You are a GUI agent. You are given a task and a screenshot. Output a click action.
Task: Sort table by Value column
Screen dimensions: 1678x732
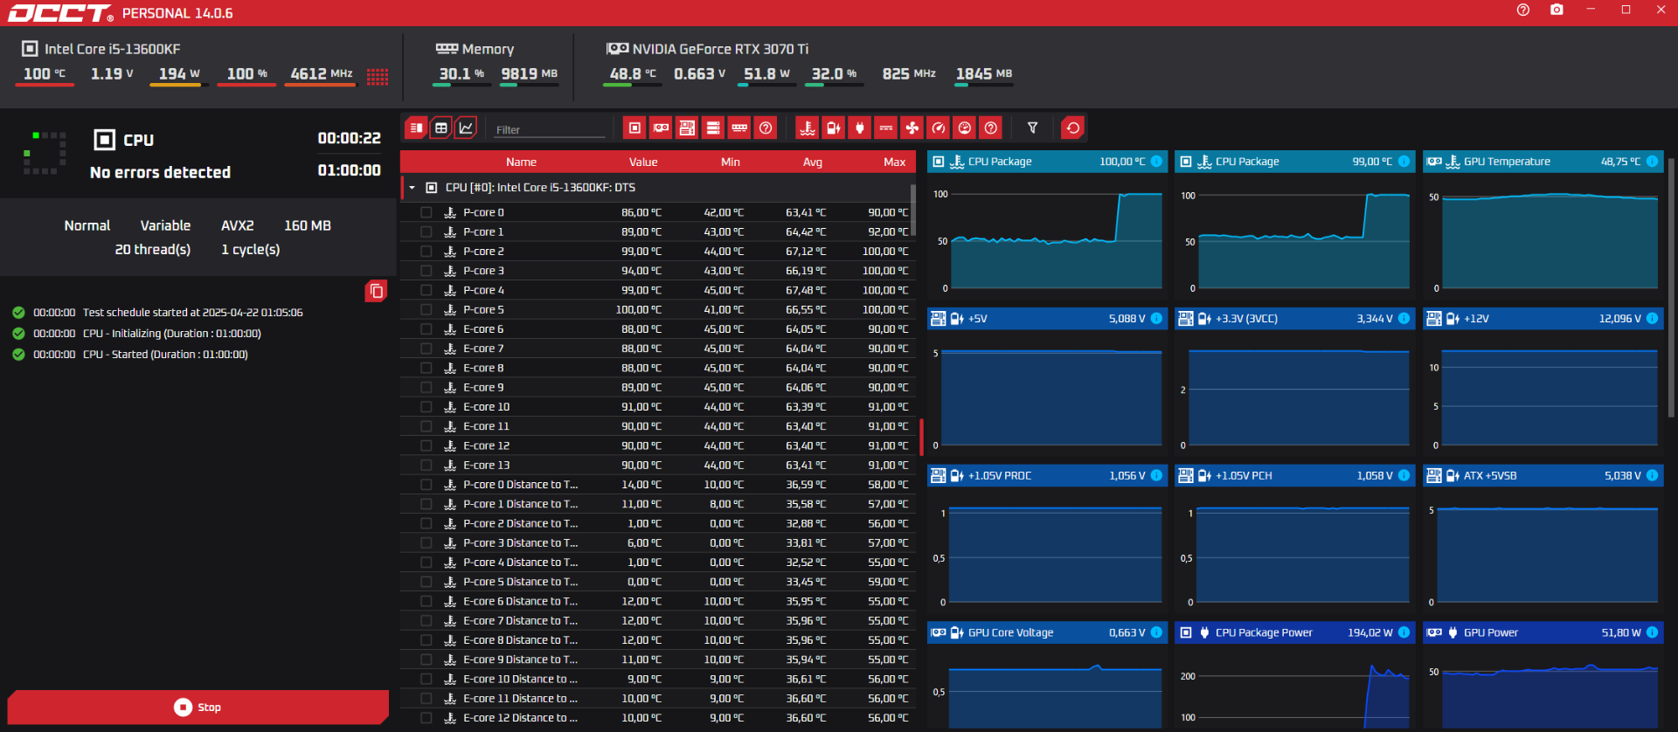(643, 162)
